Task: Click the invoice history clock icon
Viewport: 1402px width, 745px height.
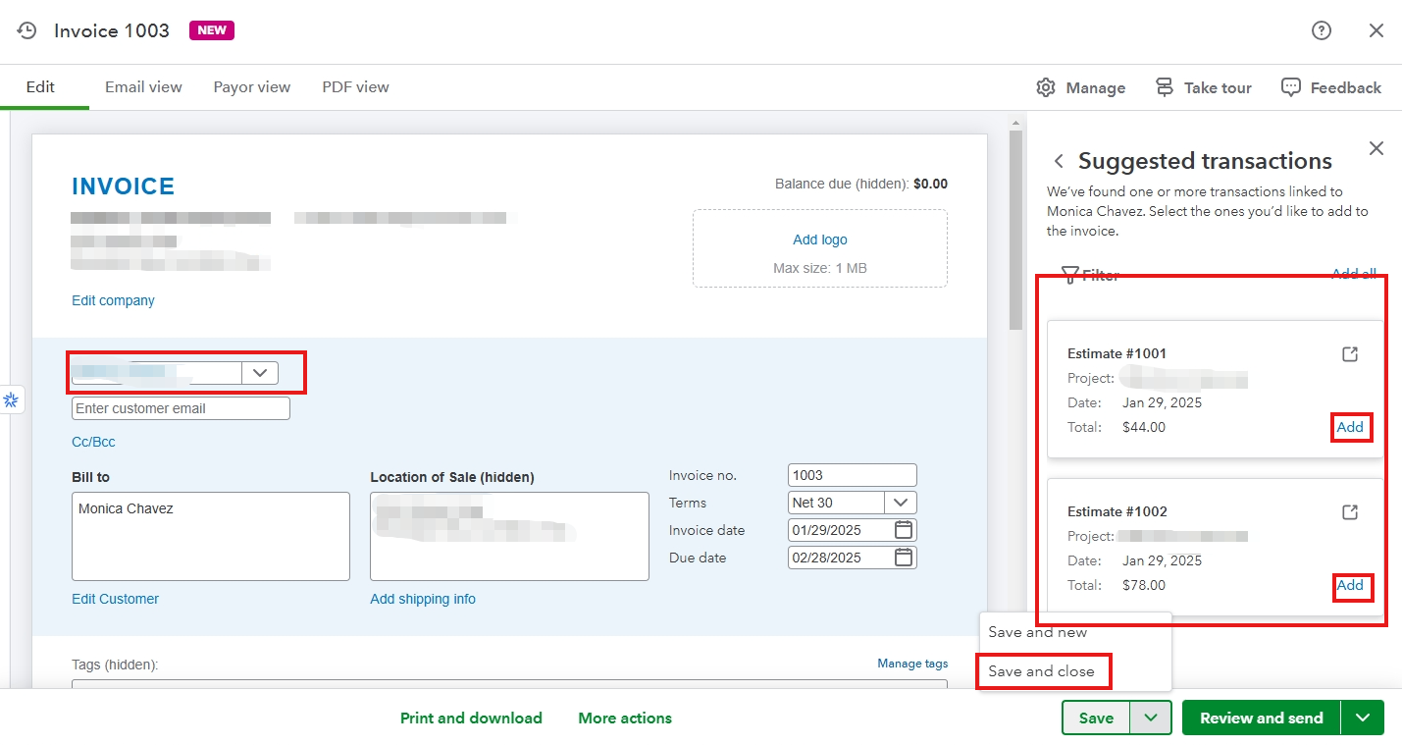Action: [x=27, y=30]
